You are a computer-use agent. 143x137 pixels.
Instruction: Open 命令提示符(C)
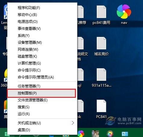[42, 70]
